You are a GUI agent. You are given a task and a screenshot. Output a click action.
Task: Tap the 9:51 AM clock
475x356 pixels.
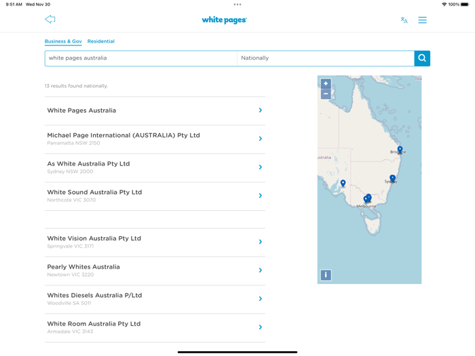coord(14,4)
